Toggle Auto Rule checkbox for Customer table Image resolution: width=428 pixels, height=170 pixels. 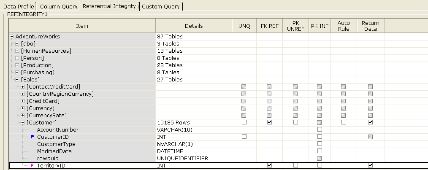pyautogui.click(x=344, y=122)
